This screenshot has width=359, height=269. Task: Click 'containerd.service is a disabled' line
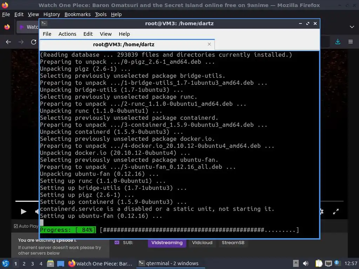click(157, 209)
